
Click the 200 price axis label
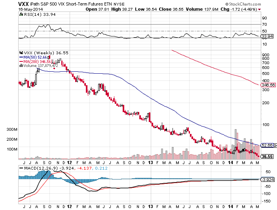266,103
